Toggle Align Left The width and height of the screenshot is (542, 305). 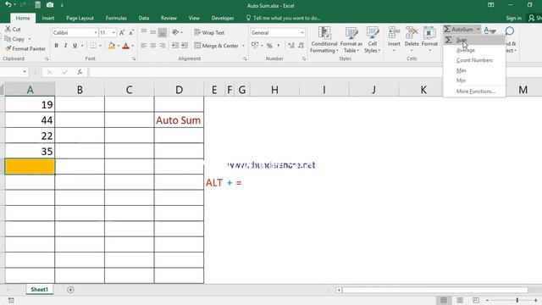click(x=144, y=46)
